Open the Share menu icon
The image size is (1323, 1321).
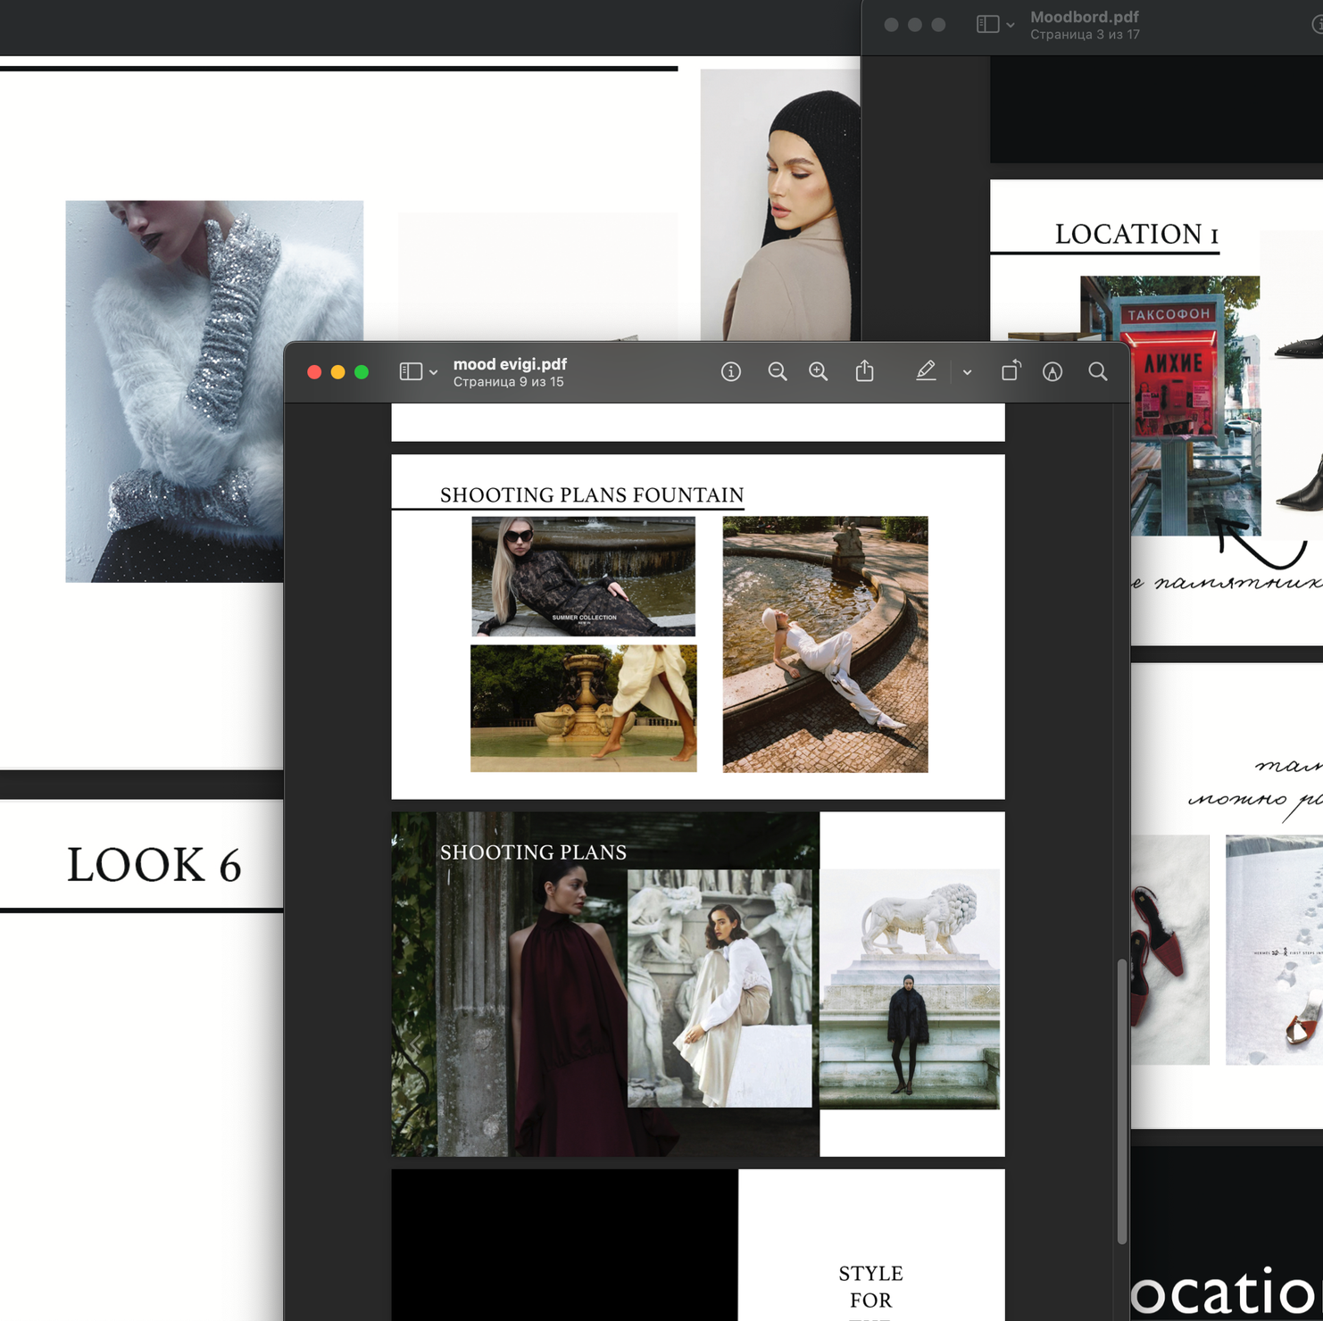pyautogui.click(x=864, y=371)
